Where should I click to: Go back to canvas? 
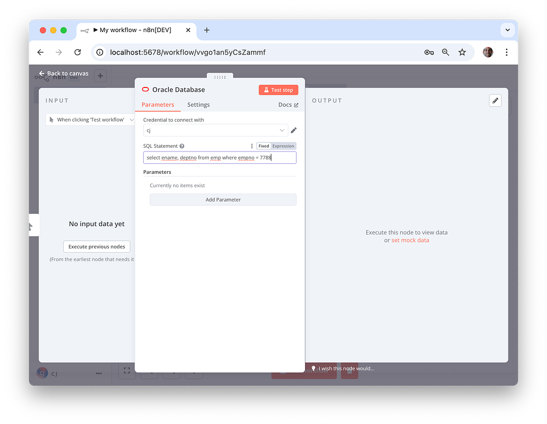[x=64, y=74]
